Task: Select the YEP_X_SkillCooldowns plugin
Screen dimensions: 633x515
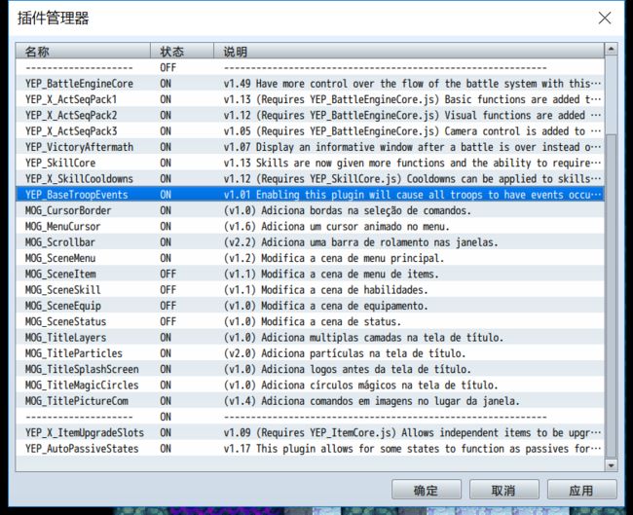Action: click(x=310, y=179)
